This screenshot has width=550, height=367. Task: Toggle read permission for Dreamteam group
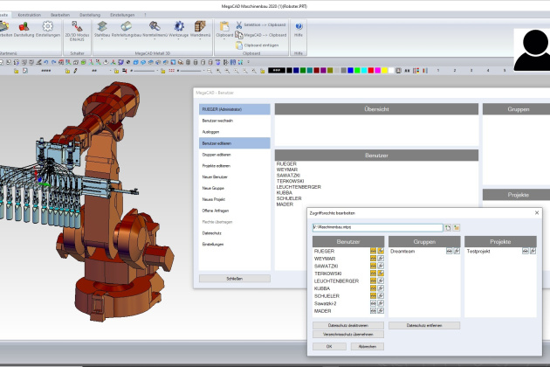[449, 251]
